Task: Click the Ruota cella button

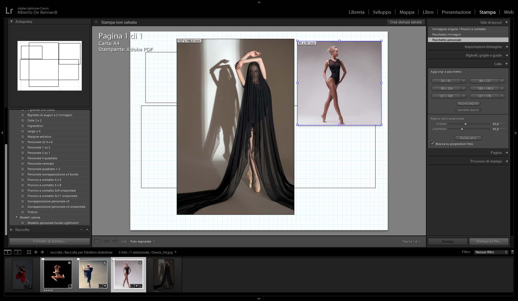Action: 468,138
